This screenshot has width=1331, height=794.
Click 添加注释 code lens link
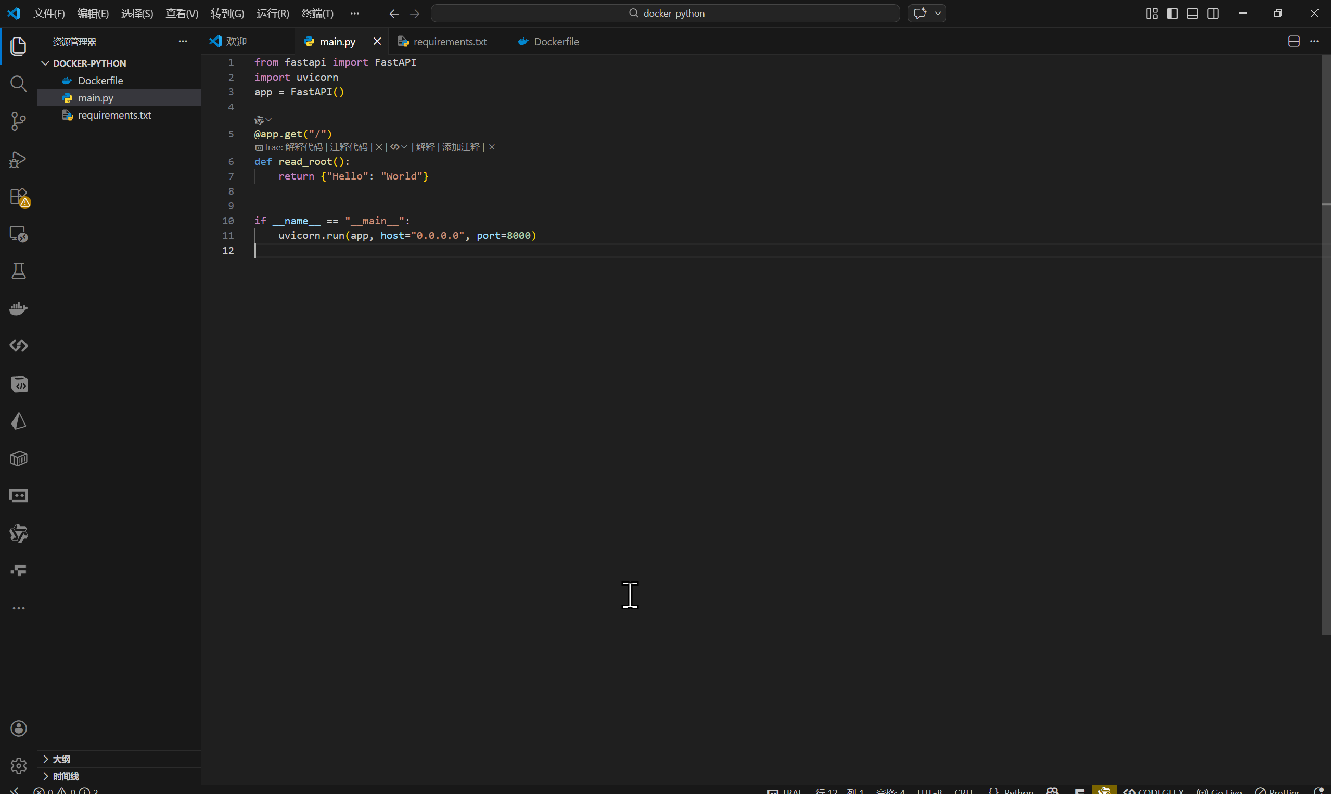[460, 147]
